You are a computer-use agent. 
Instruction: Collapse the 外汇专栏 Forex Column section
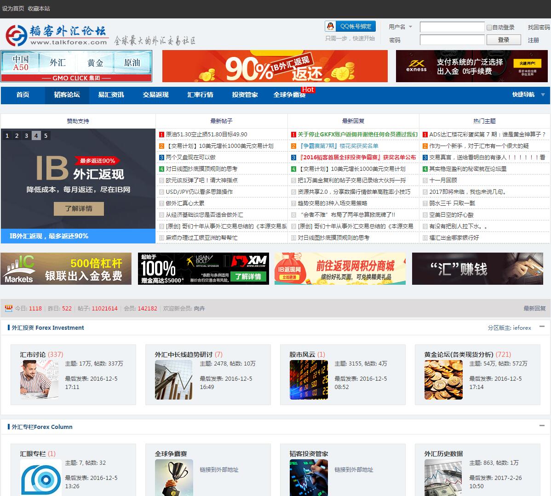(x=542, y=426)
